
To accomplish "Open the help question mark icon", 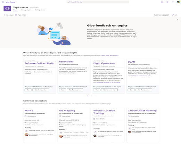I will click(x=173, y=2).
